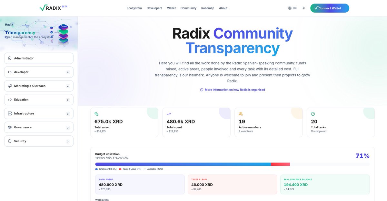Viewport: 387px width, 201px height.
Task: Click the Connect Wallet button
Action: coord(330,8)
